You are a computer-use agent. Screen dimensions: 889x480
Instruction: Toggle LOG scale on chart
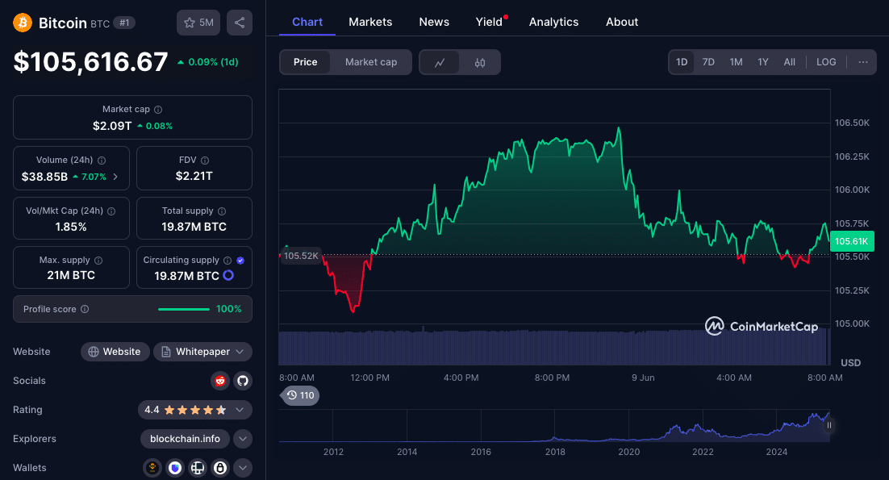pos(826,62)
